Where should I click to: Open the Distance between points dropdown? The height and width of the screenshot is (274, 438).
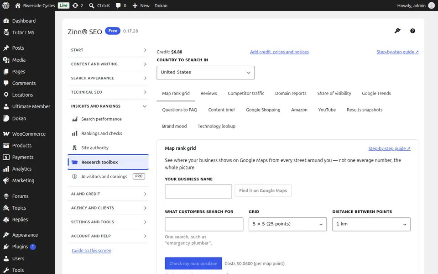(x=371, y=224)
